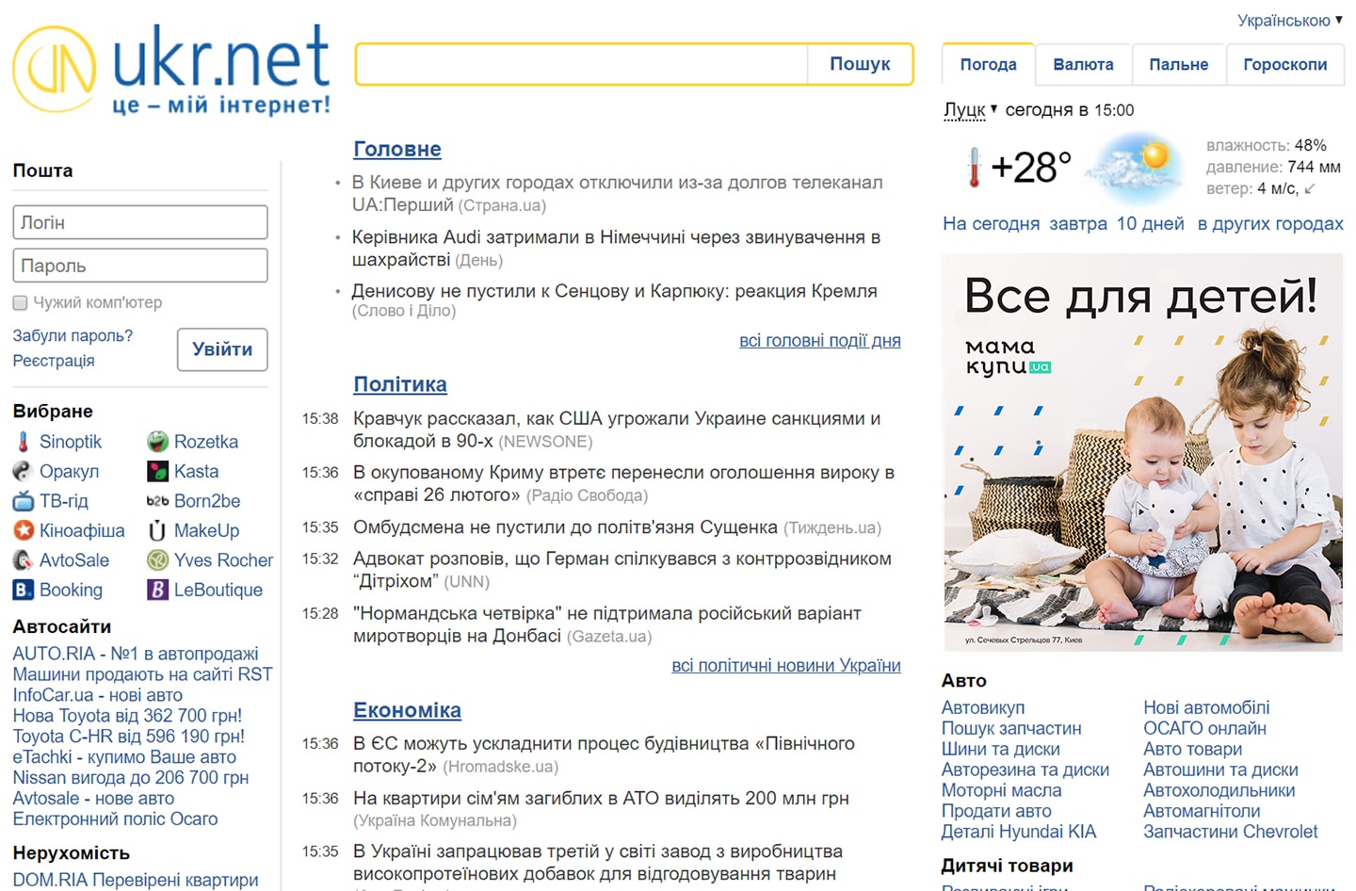Click the AvtoSale icon
The width and height of the screenshot is (1356, 891).
click(x=24, y=560)
